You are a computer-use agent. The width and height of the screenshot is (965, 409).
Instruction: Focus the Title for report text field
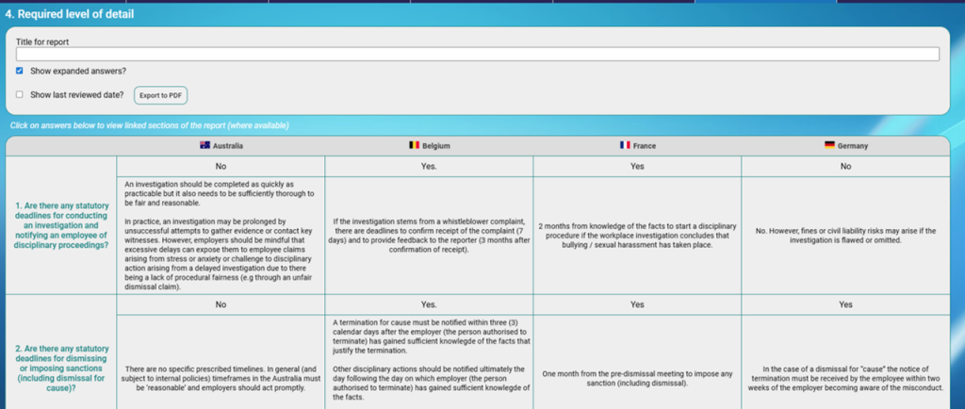(478, 55)
